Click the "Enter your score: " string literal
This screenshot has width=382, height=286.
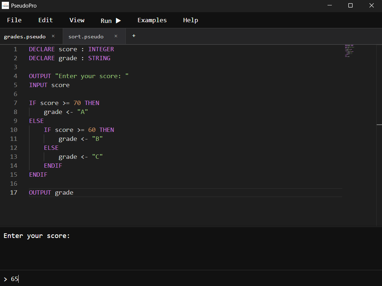coord(92,76)
